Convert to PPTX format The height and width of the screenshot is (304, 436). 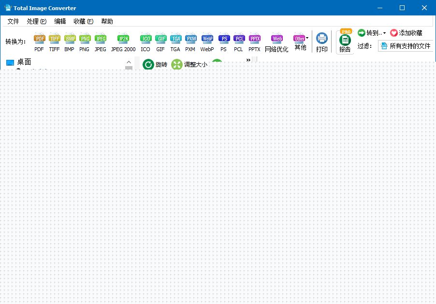[x=254, y=42]
